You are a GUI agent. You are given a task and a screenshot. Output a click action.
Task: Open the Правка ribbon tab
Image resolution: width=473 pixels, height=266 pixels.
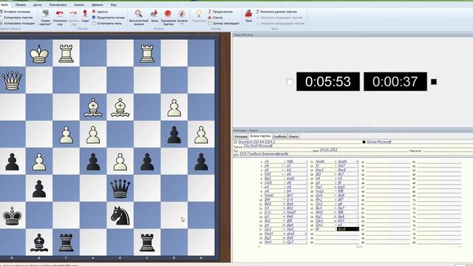21,5
